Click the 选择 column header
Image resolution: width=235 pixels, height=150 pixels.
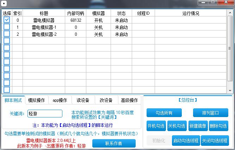(x=7, y=13)
